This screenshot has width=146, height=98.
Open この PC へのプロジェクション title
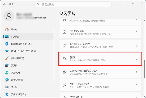coord(83,71)
